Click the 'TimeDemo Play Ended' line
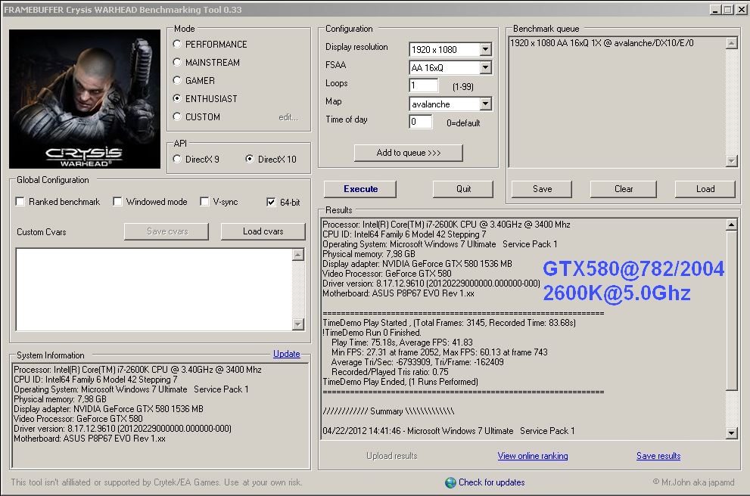This screenshot has width=750, height=496. click(400, 382)
